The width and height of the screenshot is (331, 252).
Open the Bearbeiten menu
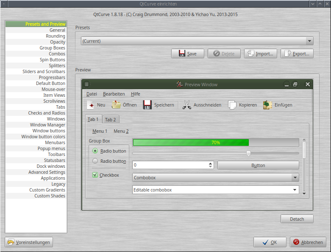pyautogui.click(x=114, y=94)
